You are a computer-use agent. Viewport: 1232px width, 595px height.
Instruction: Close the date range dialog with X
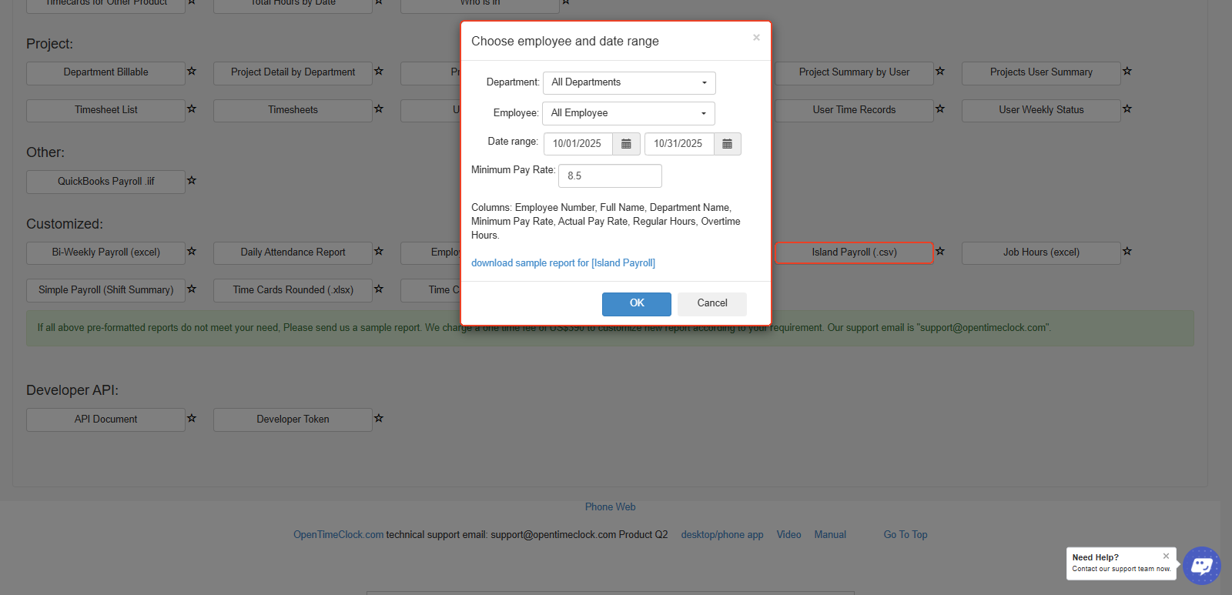click(x=756, y=38)
